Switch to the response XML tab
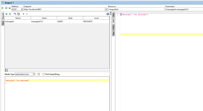This screenshot has height=111, width=203. (x=114, y=15)
